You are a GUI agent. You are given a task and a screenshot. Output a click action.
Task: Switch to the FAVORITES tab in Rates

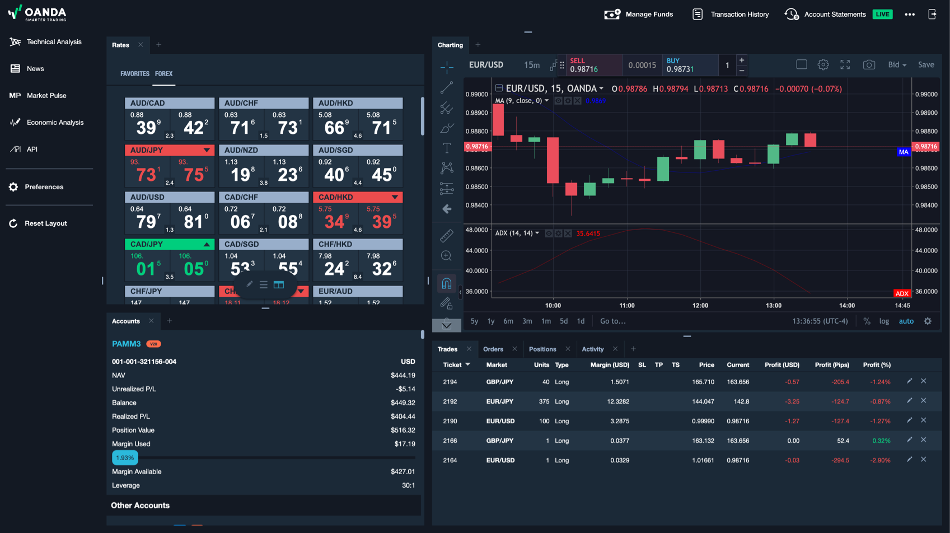[134, 73]
